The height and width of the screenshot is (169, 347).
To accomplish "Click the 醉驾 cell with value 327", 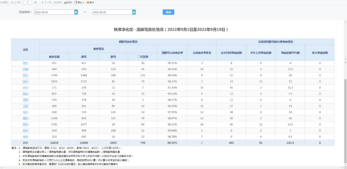I will 113,118.
